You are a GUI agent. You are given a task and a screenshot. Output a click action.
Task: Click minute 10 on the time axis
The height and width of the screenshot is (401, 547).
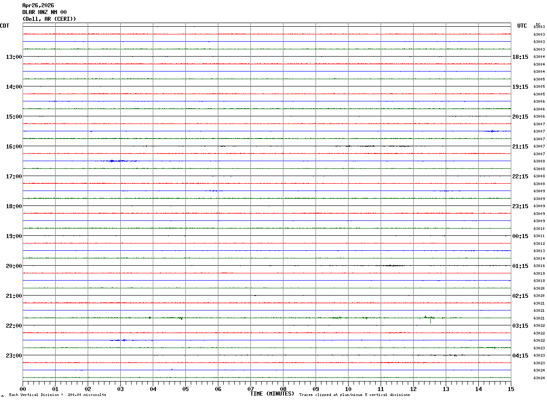click(348, 389)
